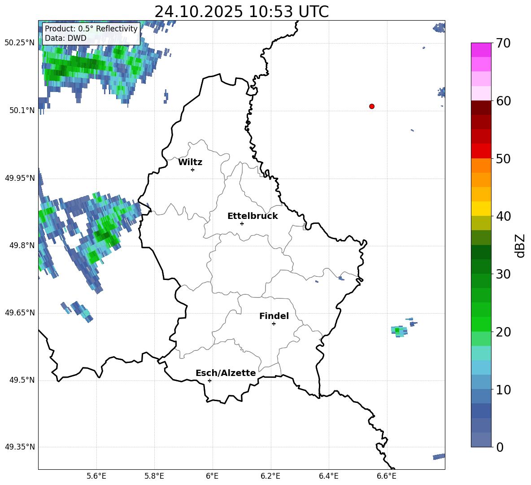Click the 49.5°N latitude label
Screen dimensions: 531x485
pos(22,380)
